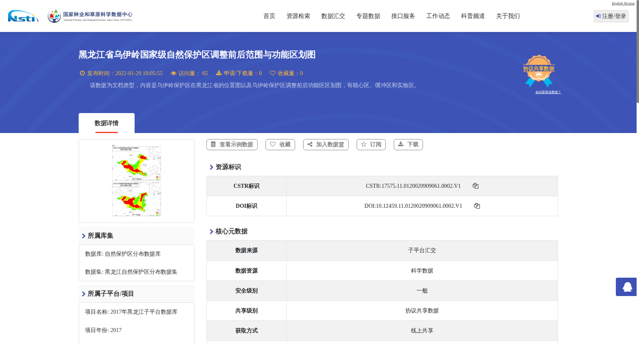
Task: Select CSTR:17575.11.0120020909061.0002.V1 text
Action: click(x=413, y=186)
